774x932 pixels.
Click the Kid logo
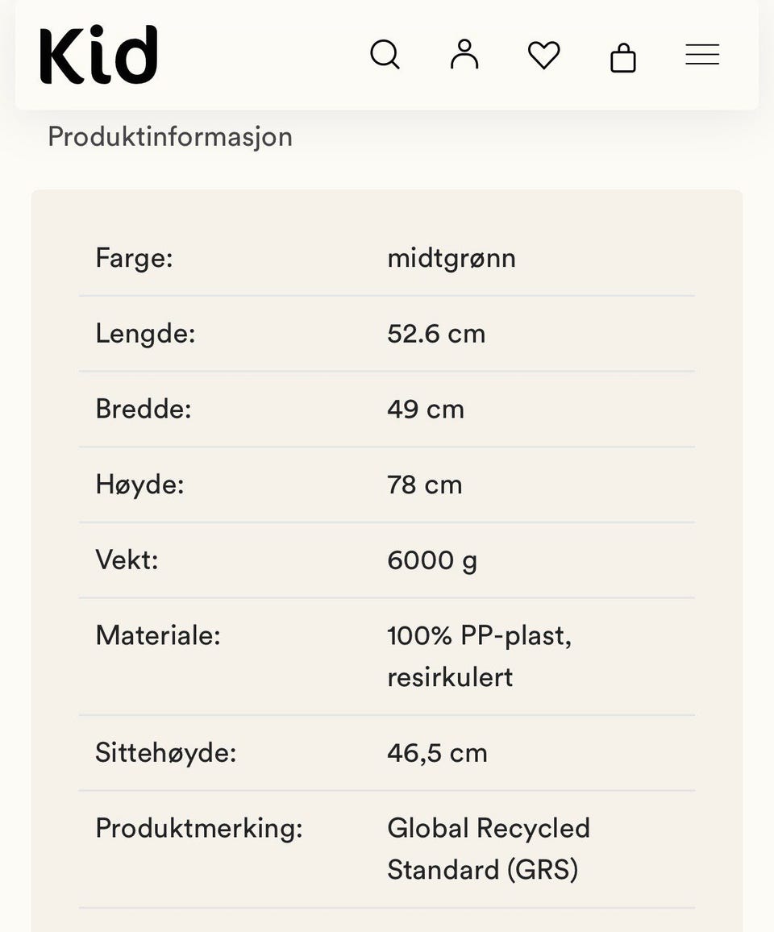[98, 55]
